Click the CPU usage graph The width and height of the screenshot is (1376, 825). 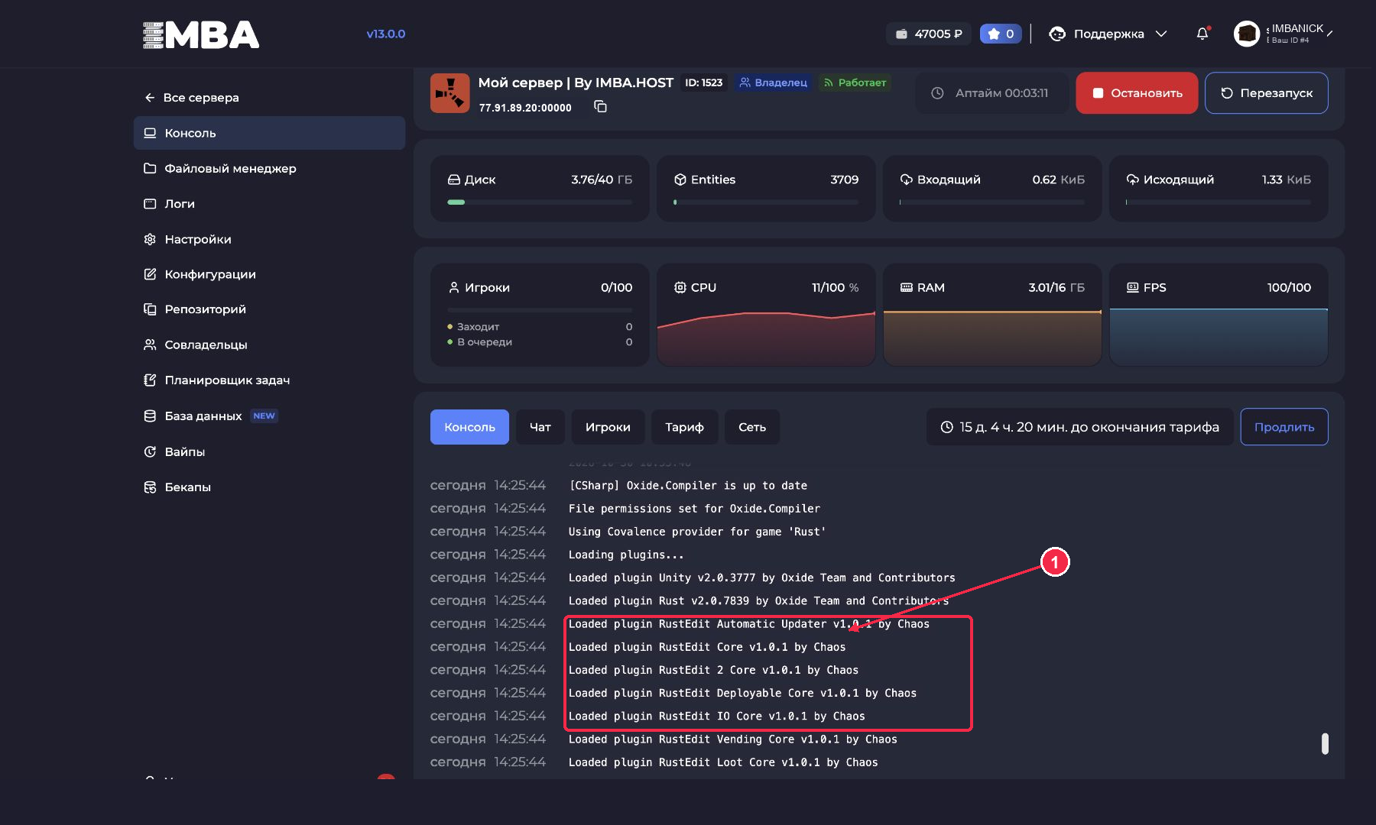point(766,338)
